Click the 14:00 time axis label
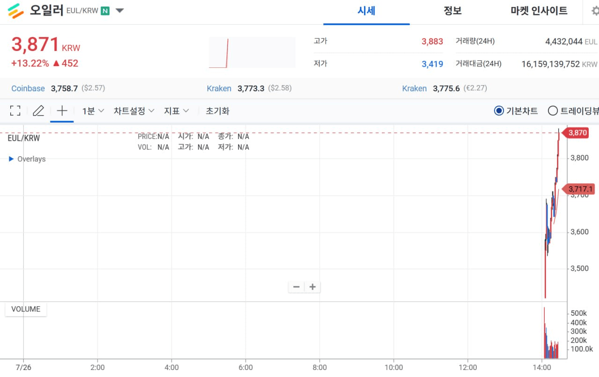599x377 pixels. click(x=541, y=367)
